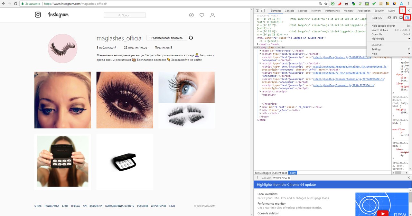Open the FeedPageContainer.js script link
Image resolution: width=412 pixels, height=216 pixels.
click(x=350, y=66)
